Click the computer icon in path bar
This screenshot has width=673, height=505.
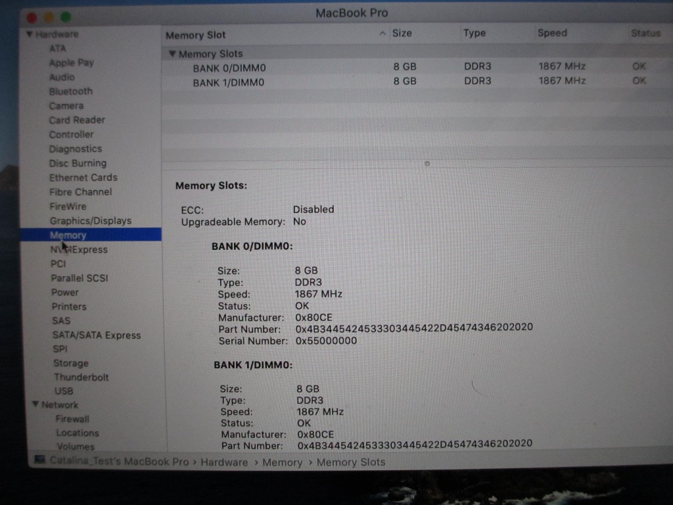[x=40, y=460]
